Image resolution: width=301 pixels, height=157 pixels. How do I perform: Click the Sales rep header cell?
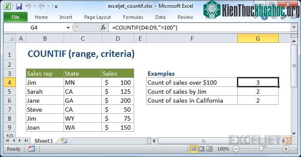click(x=45, y=74)
